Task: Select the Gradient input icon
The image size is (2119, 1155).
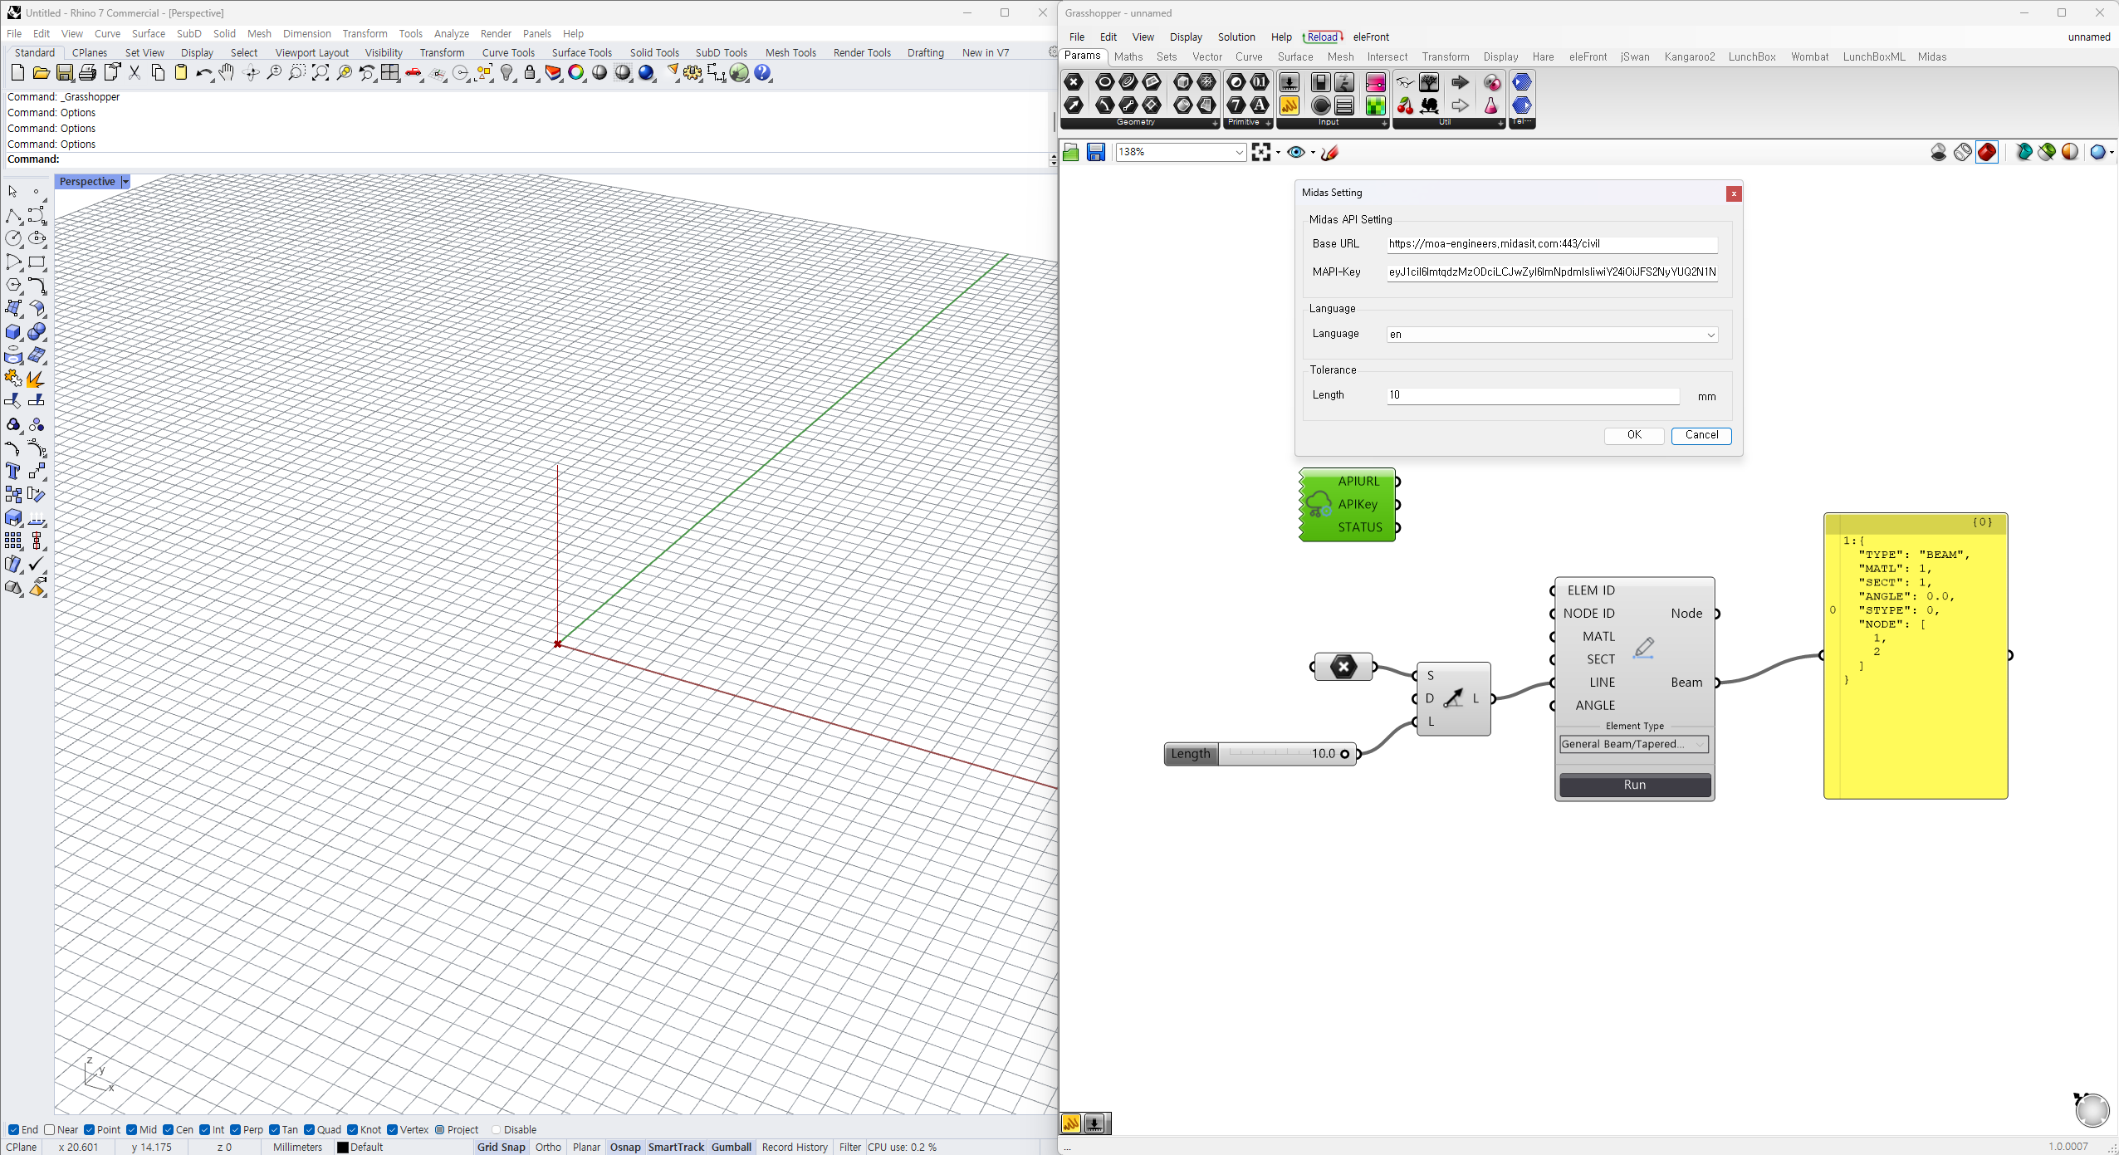Action: coord(1376,81)
